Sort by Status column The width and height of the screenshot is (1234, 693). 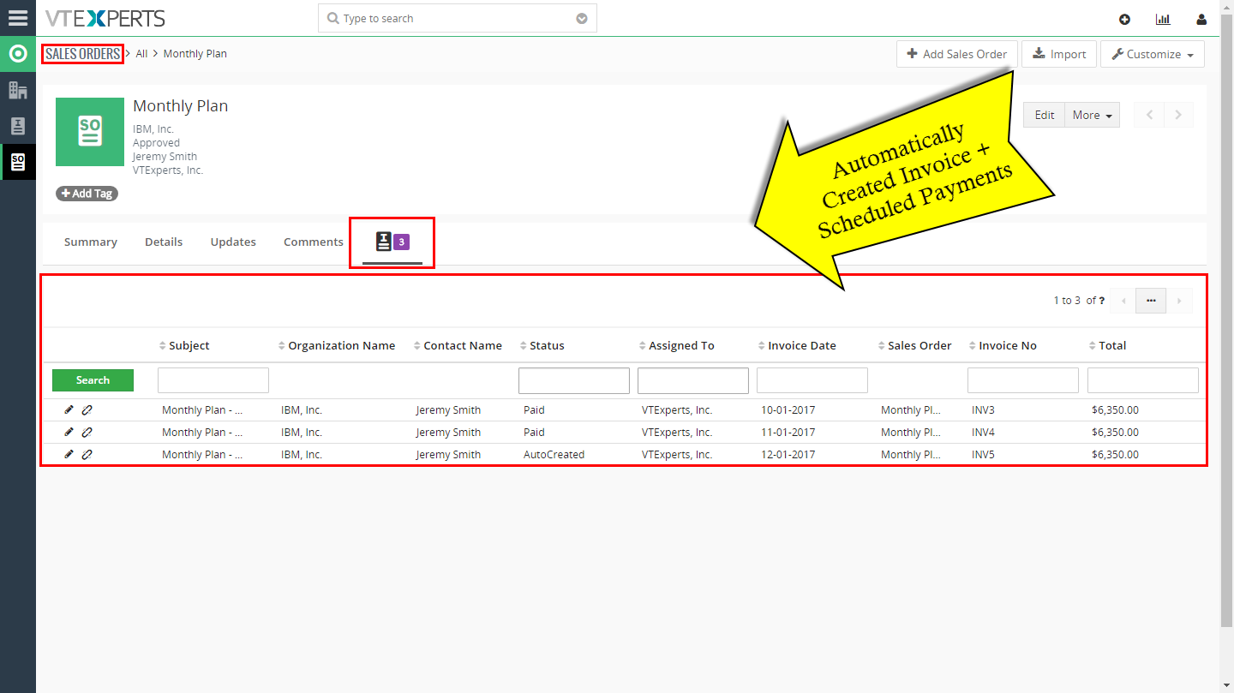coord(542,345)
